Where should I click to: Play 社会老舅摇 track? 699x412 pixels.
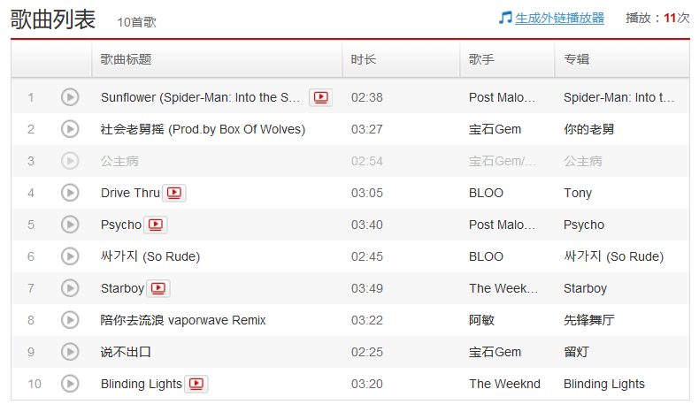coord(70,129)
